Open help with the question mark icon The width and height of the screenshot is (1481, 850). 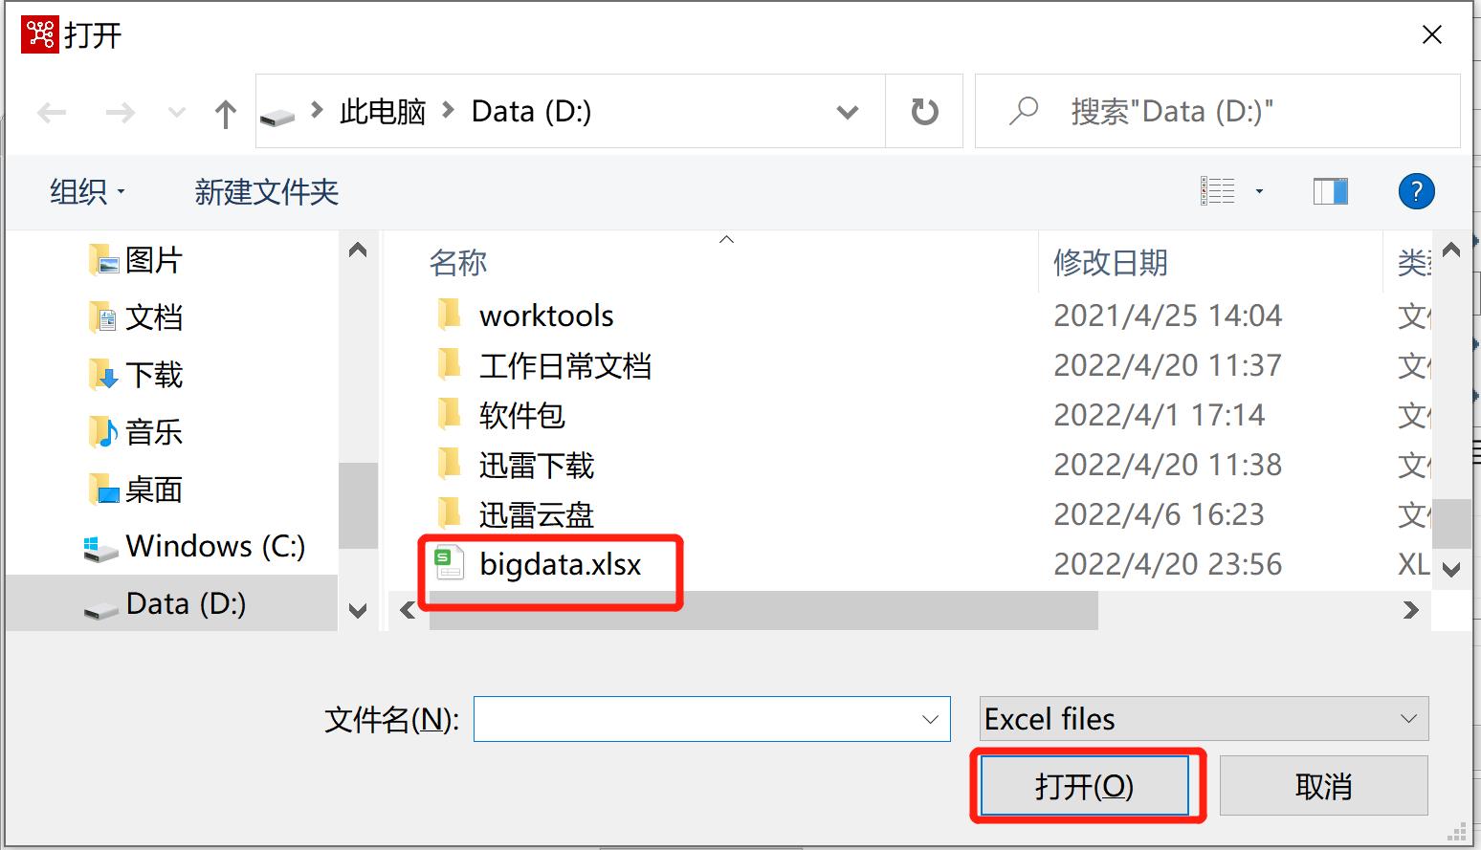(x=1416, y=191)
